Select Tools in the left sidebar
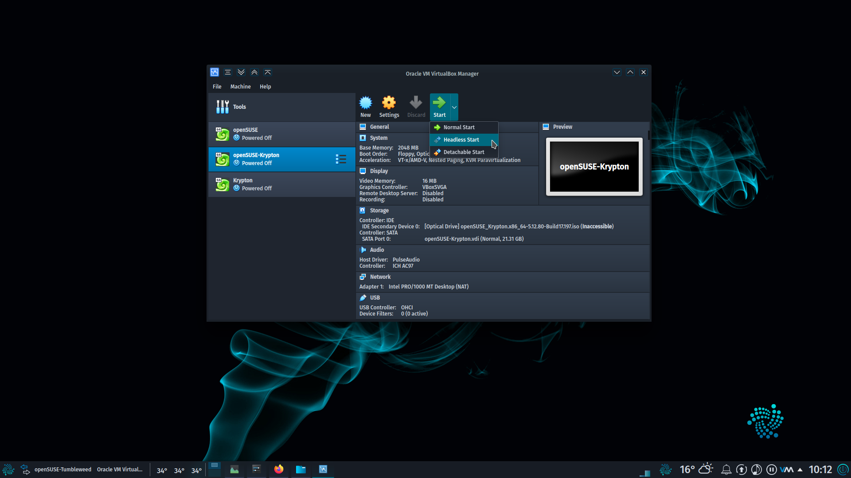851x478 pixels. [282, 107]
